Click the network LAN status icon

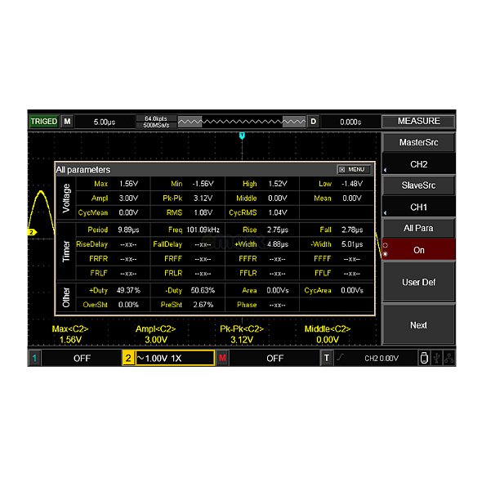449,358
